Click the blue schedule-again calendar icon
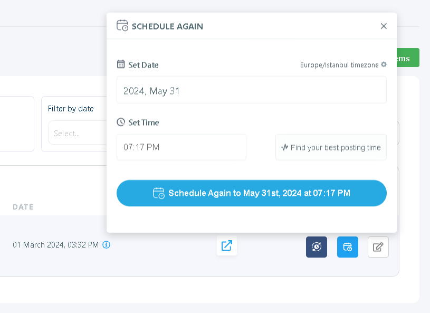Viewport: 430px width, 313px height. (347, 246)
